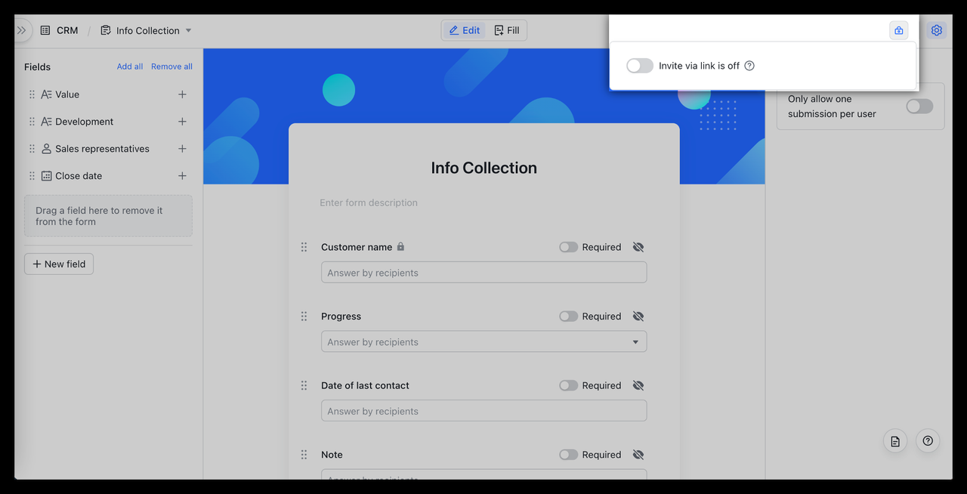Viewport: 967px width, 494px height.
Task: Select the Edit tab
Action: point(465,31)
